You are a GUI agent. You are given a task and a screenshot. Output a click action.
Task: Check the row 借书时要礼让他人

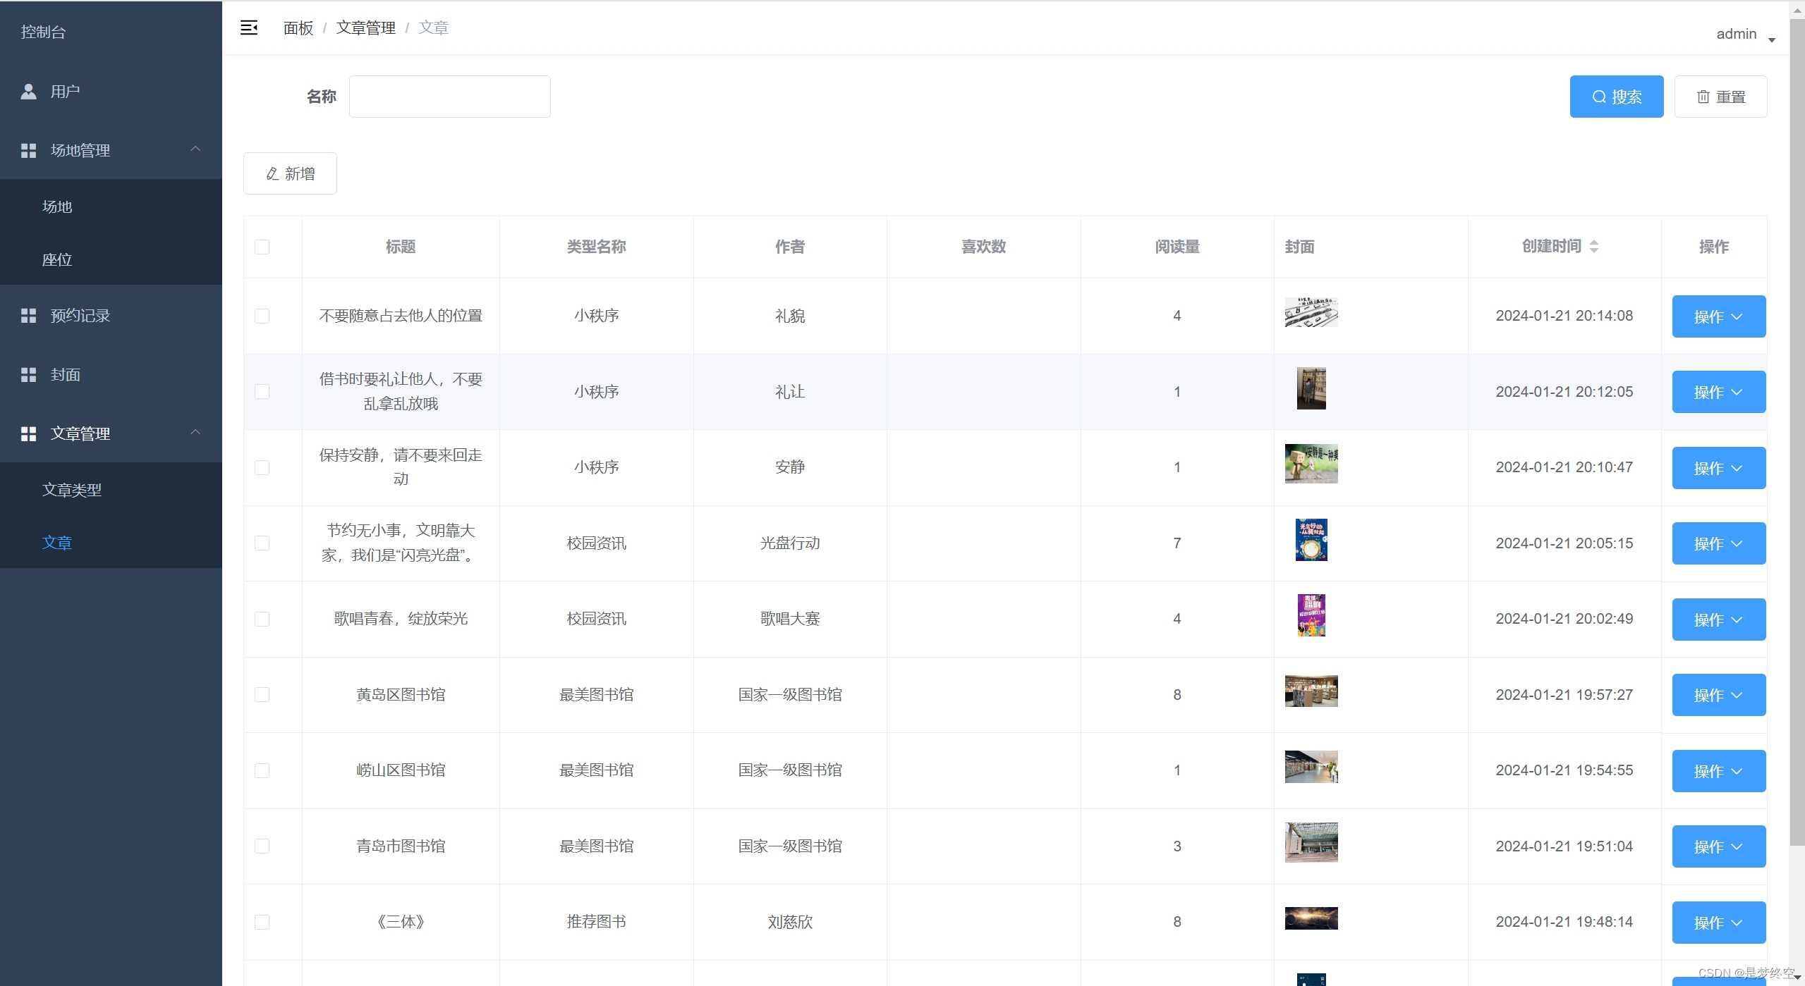pos(262,391)
